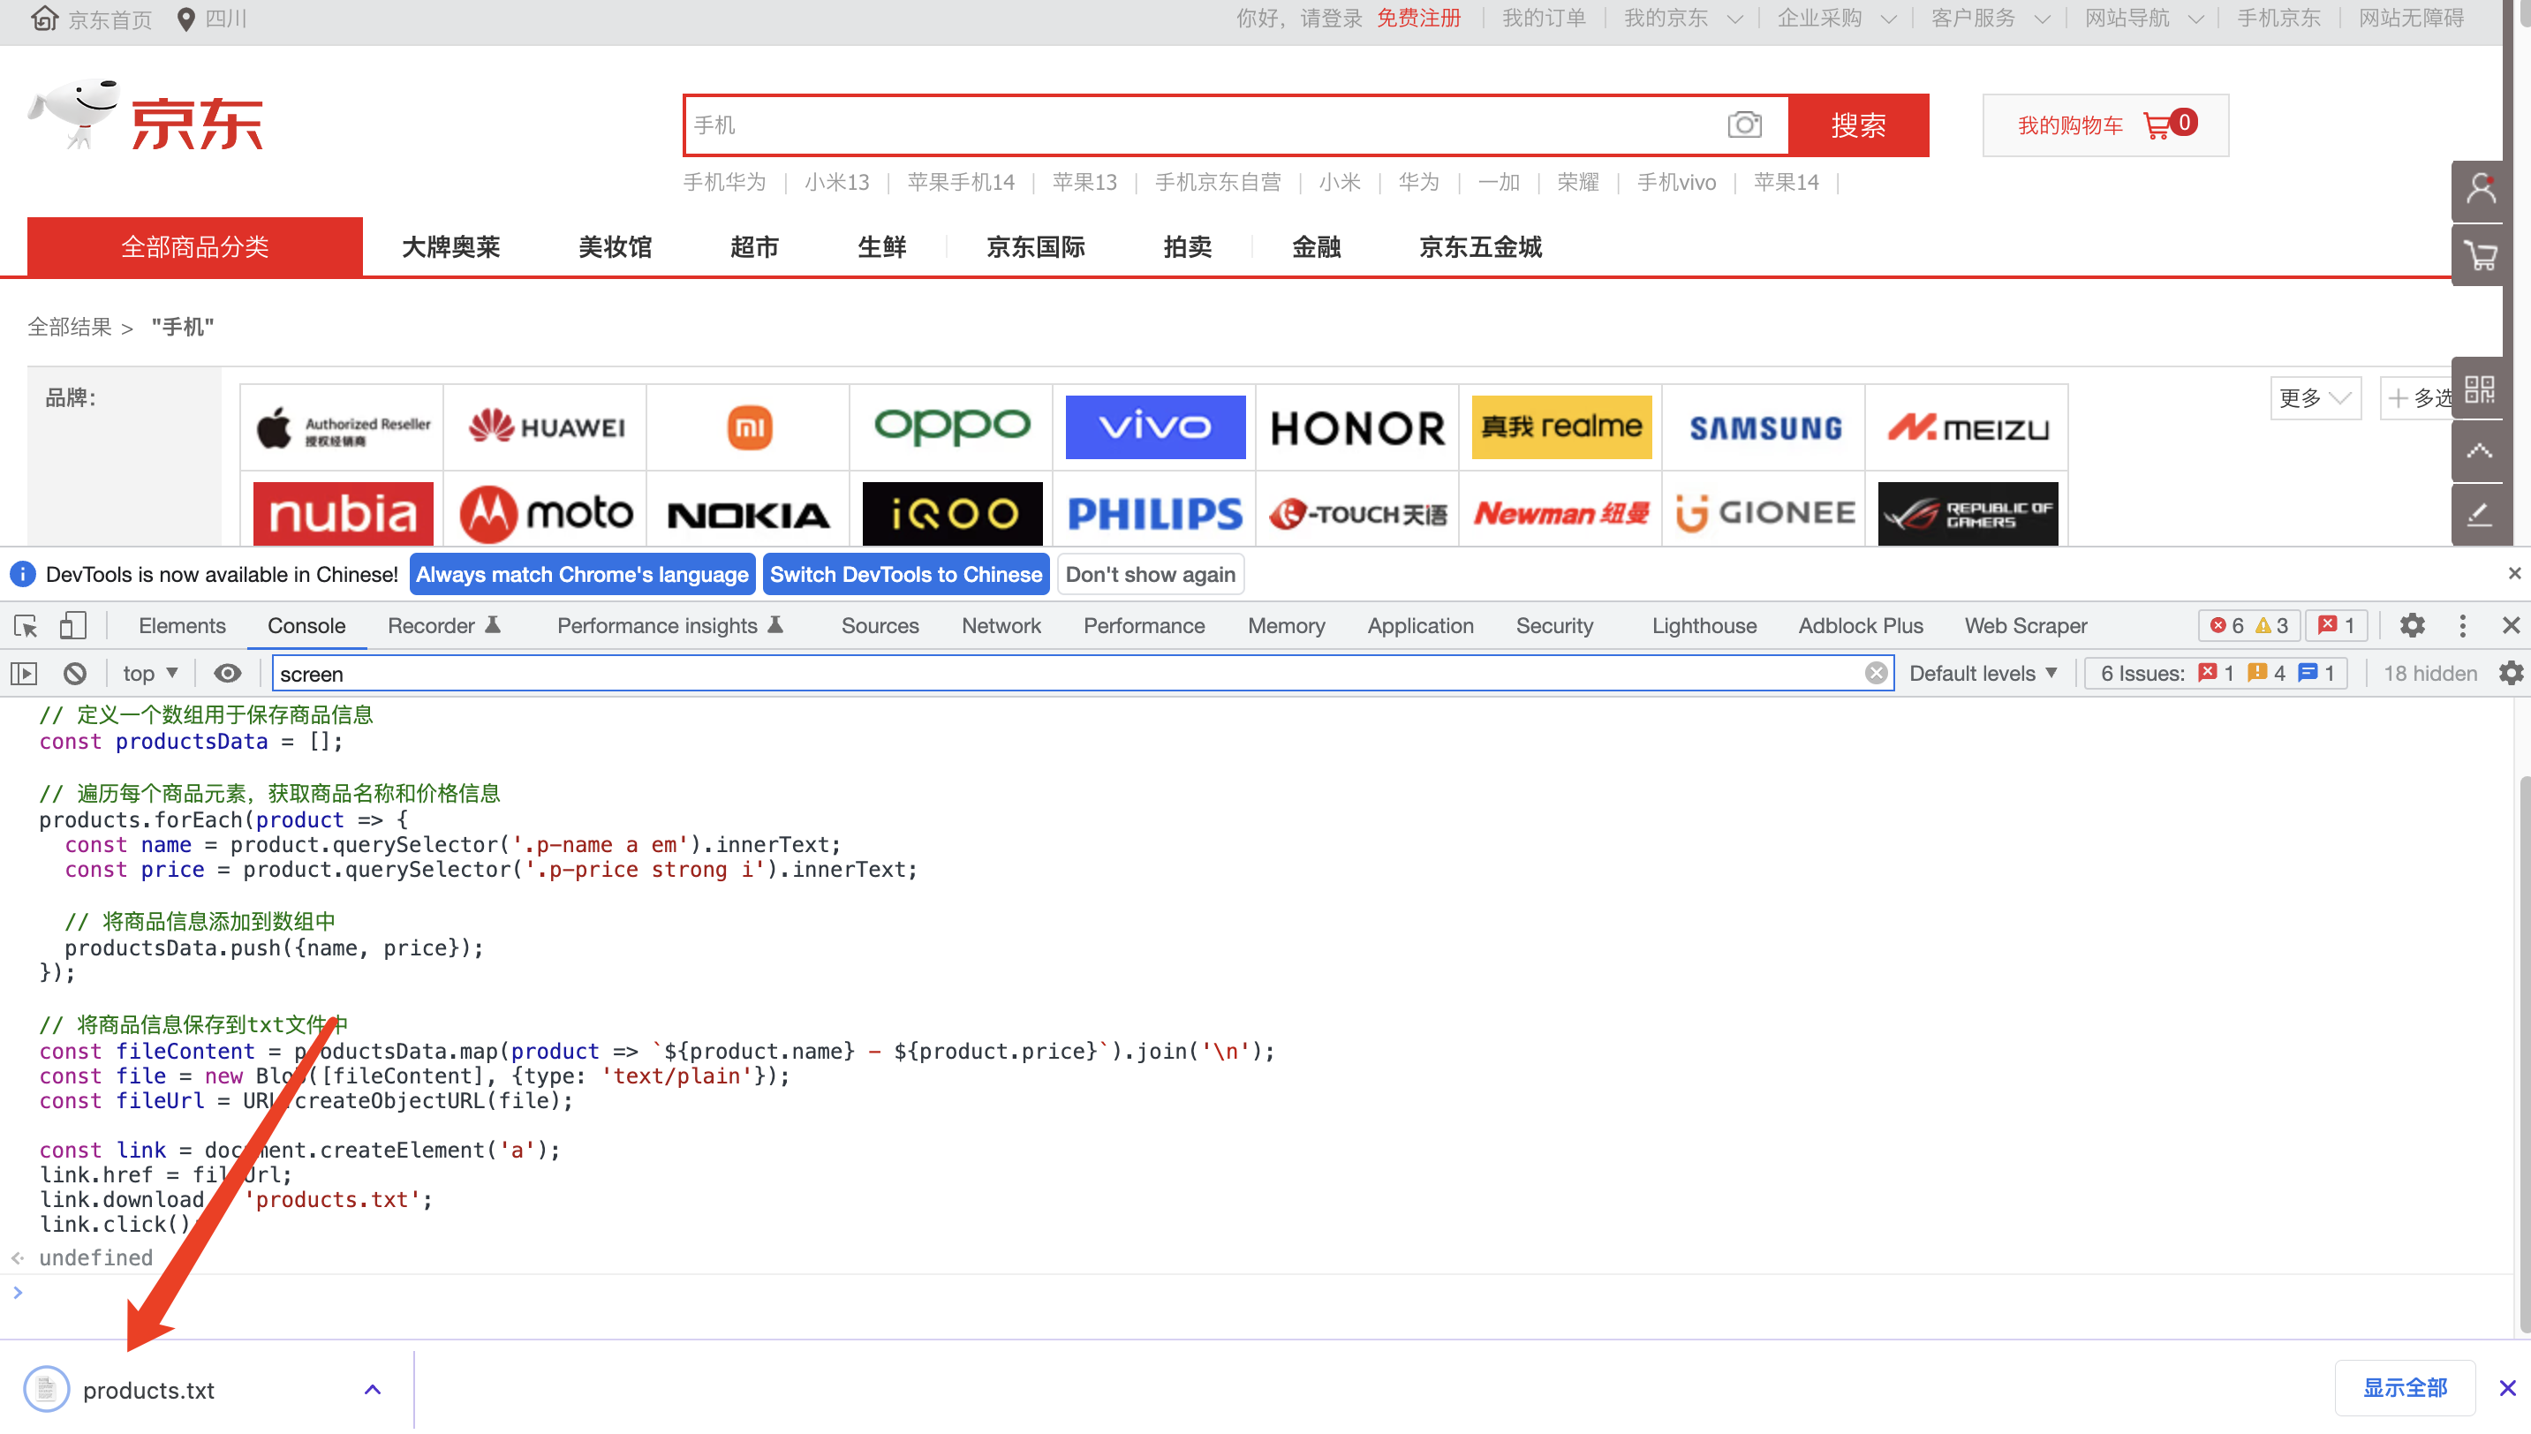
Task: Toggle the device toolbar icon
Action: pyautogui.click(x=73, y=626)
